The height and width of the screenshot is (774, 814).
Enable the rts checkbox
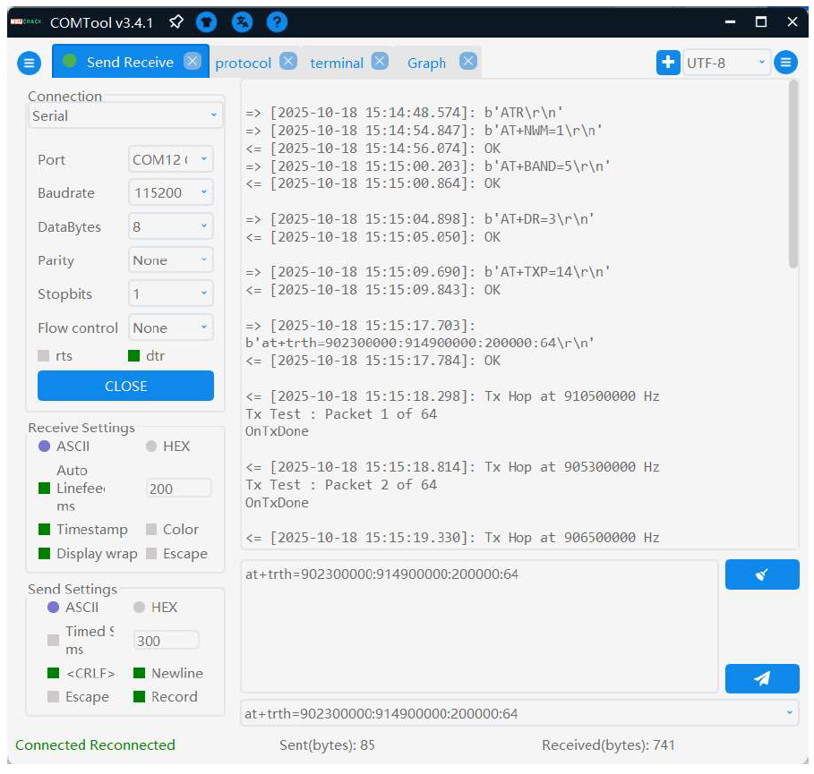44,356
